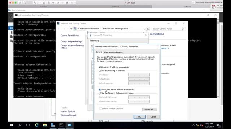Open Change advanced sharing settings
The width and height of the screenshot is (231, 129).
[x=72, y=47]
